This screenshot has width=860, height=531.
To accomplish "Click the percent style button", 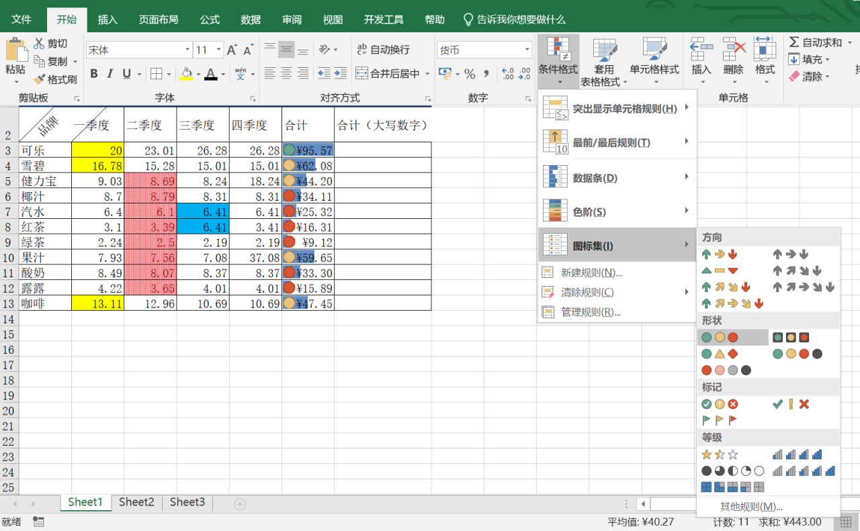I will click(x=470, y=73).
